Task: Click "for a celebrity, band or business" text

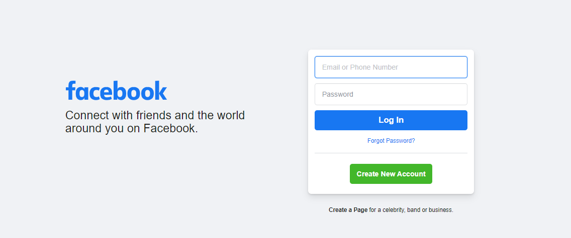Action: pyautogui.click(x=411, y=210)
